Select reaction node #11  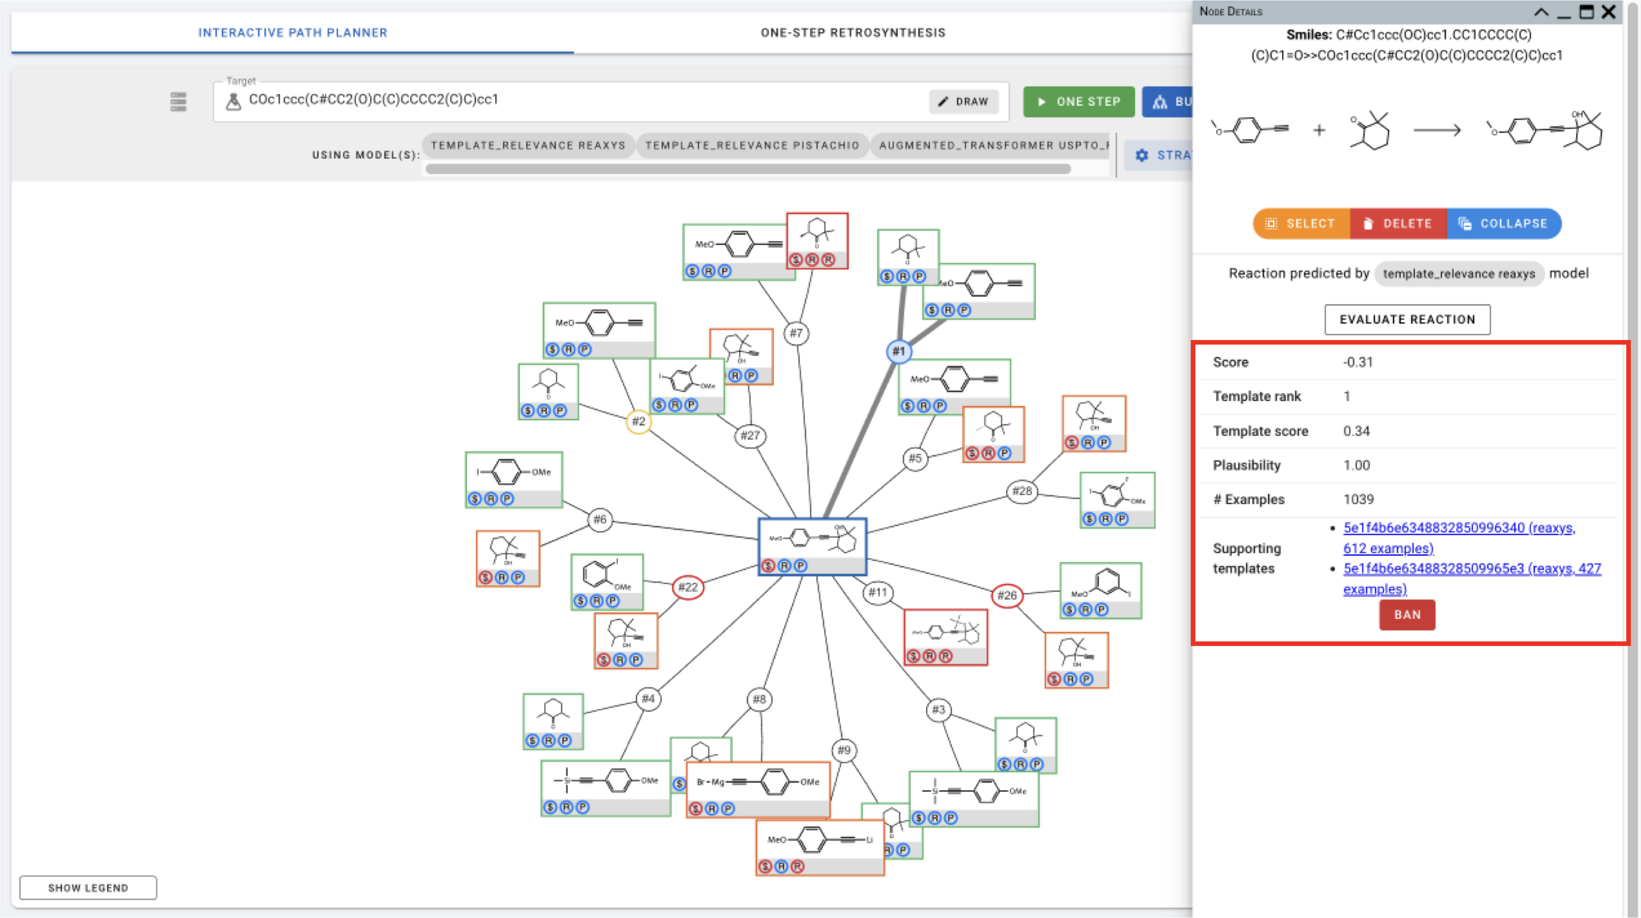point(878,592)
